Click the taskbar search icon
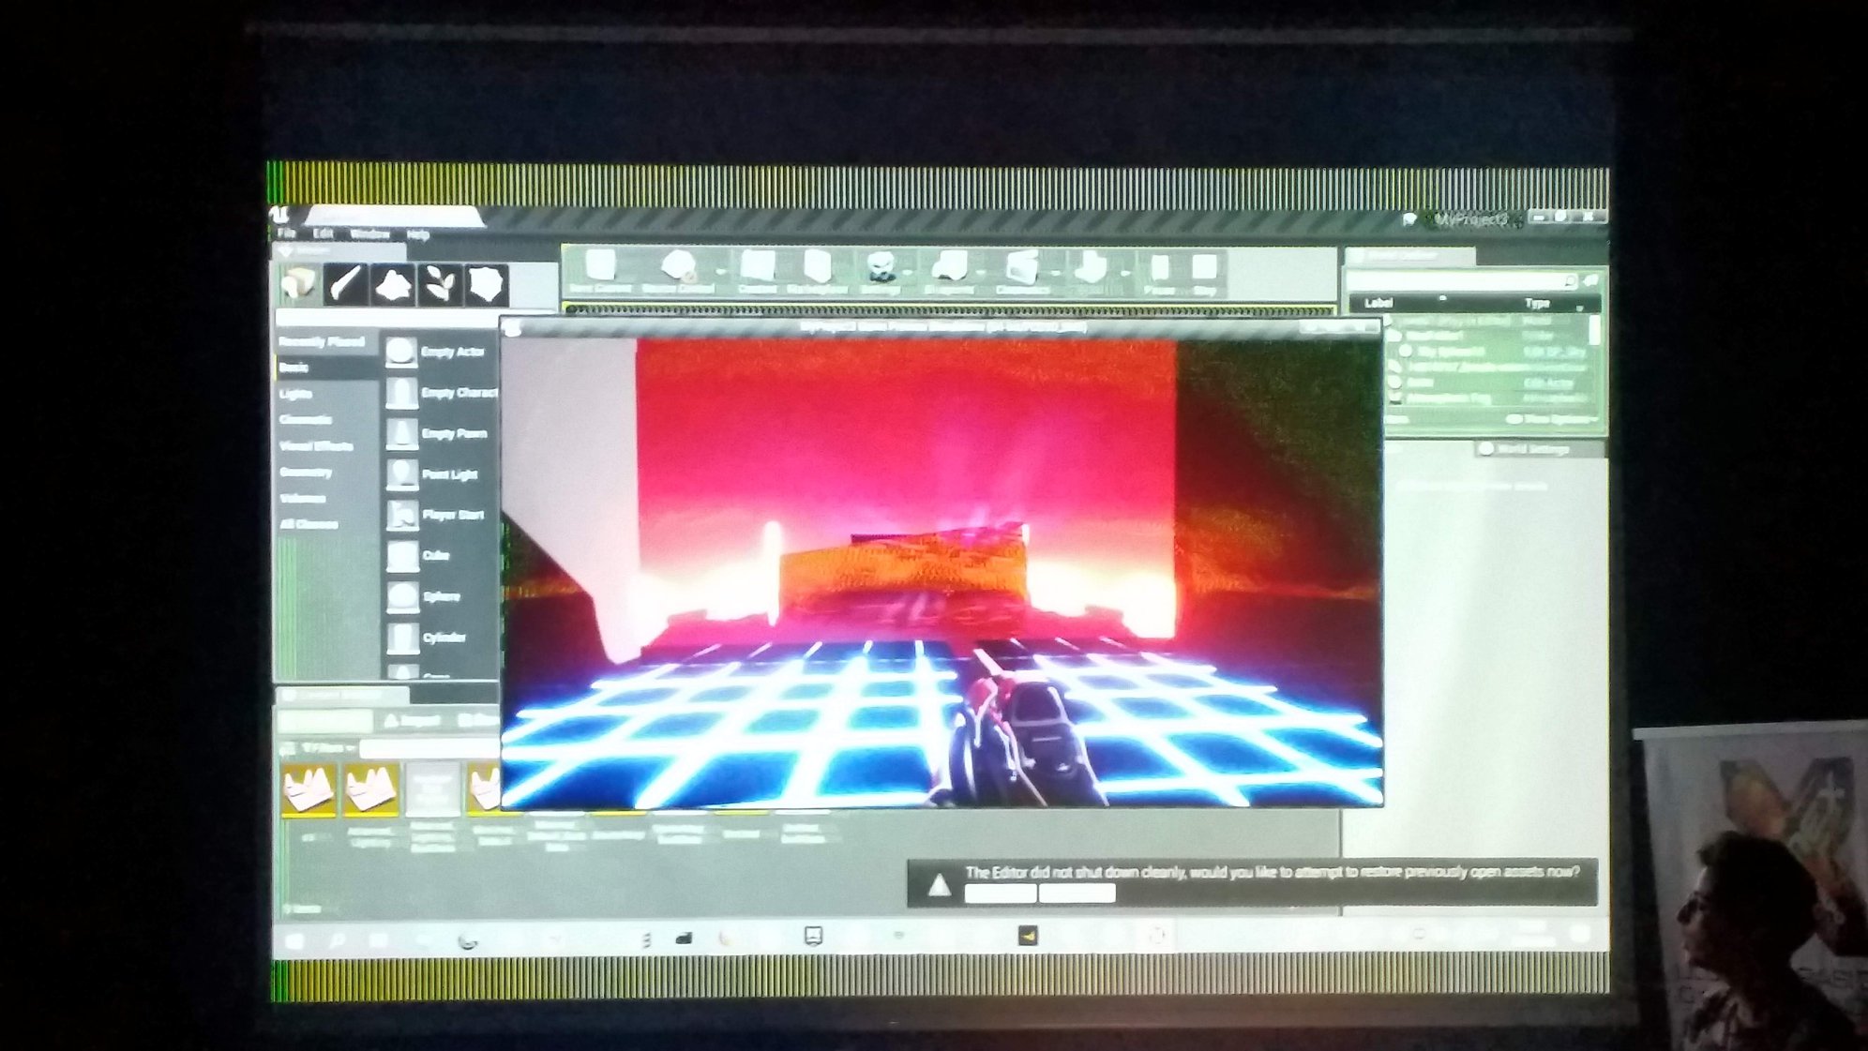 pos(337,939)
